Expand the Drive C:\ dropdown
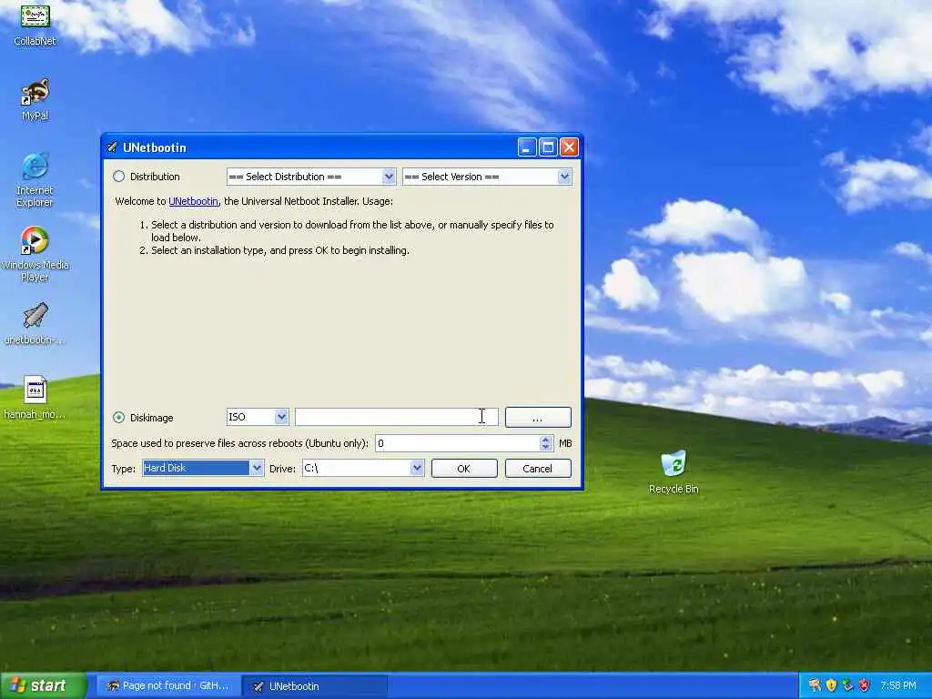The width and height of the screenshot is (932, 699). point(363,468)
